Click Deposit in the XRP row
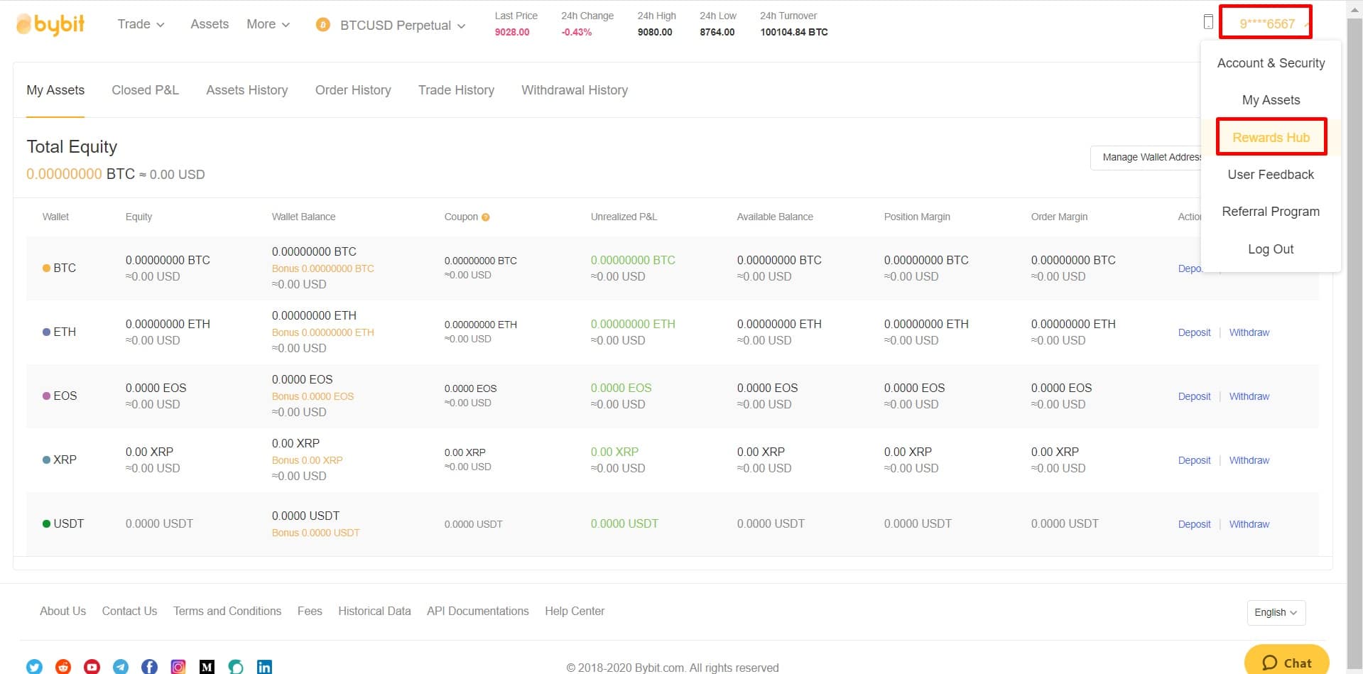The image size is (1363, 674). tap(1194, 460)
